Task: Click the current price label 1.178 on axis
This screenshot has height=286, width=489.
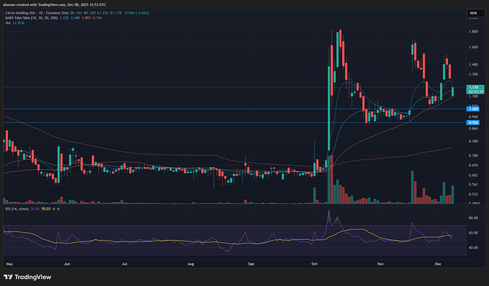Action: point(471,88)
